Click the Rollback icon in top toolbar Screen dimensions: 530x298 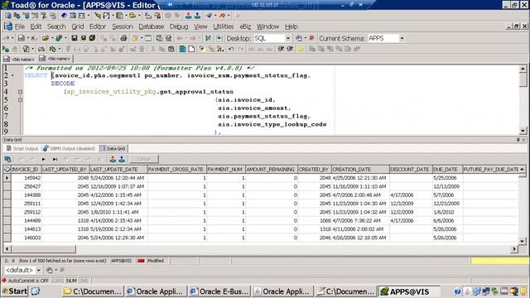click(x=197, y=16)
